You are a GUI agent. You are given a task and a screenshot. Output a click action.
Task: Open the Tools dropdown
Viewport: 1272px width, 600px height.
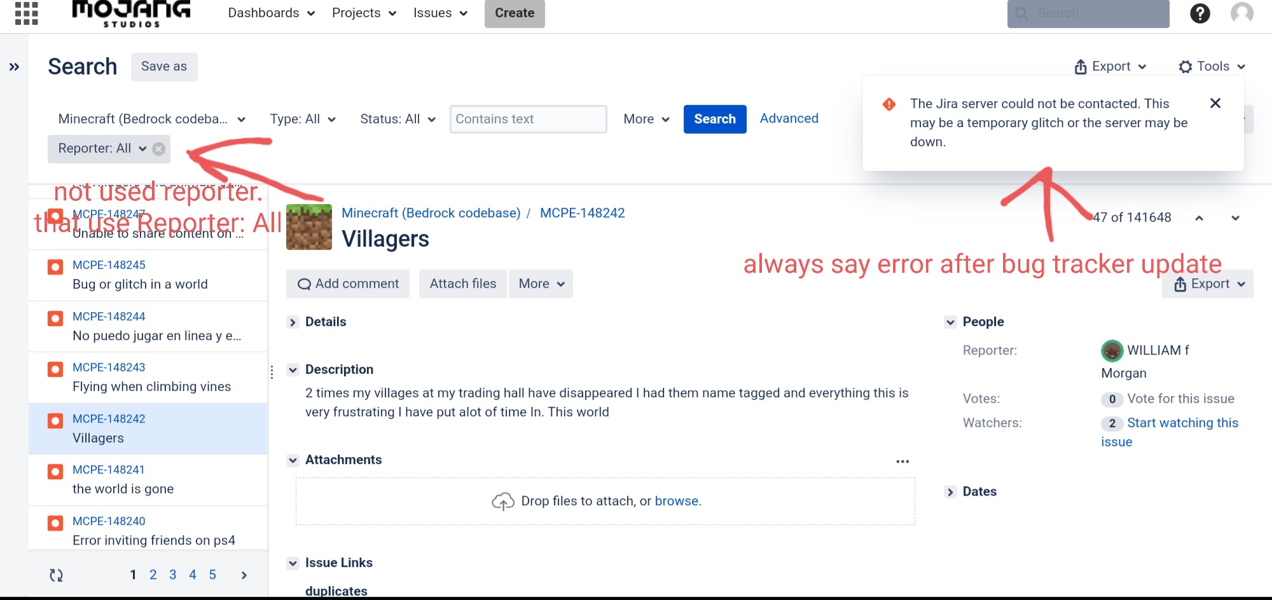1212,67
